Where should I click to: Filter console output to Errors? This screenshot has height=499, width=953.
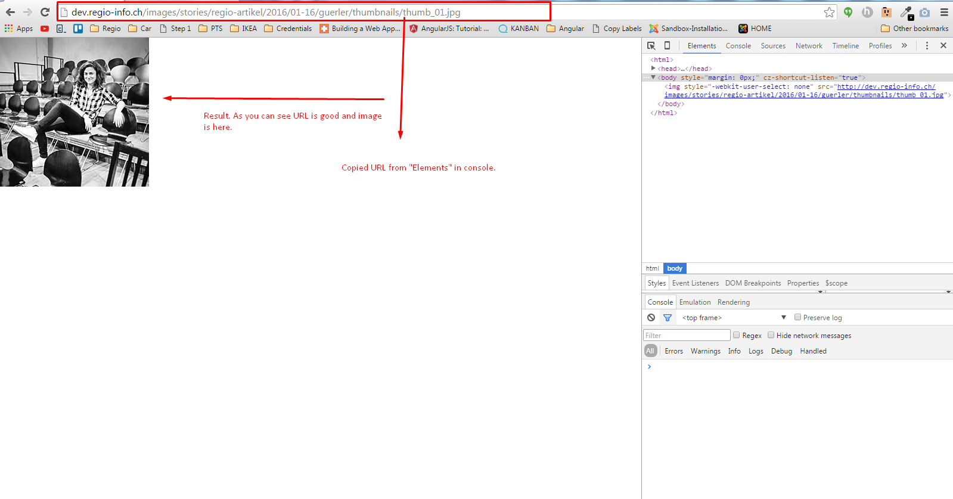[x=674, y=351]
